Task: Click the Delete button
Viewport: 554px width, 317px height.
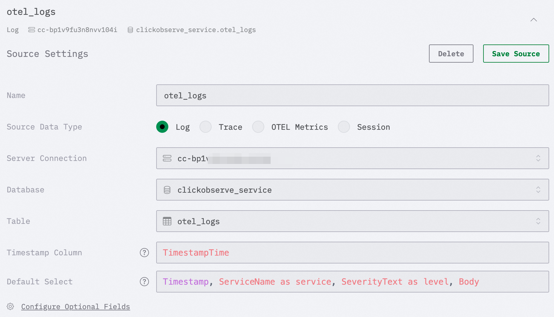Action: (451, 54)
